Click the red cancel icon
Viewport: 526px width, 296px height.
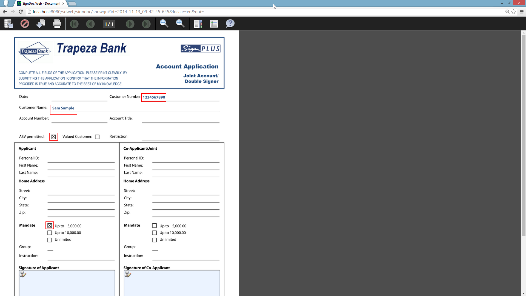click(25, 24)
